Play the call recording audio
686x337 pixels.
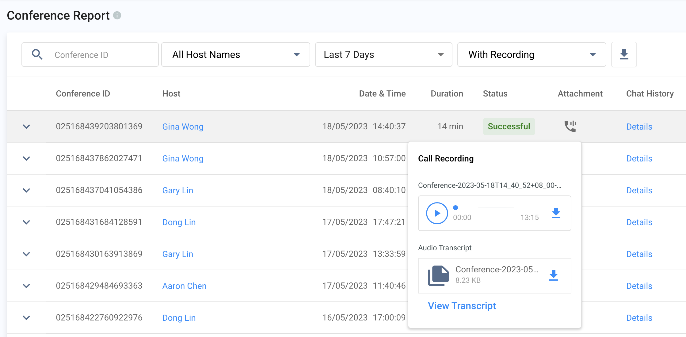point(437,213)
